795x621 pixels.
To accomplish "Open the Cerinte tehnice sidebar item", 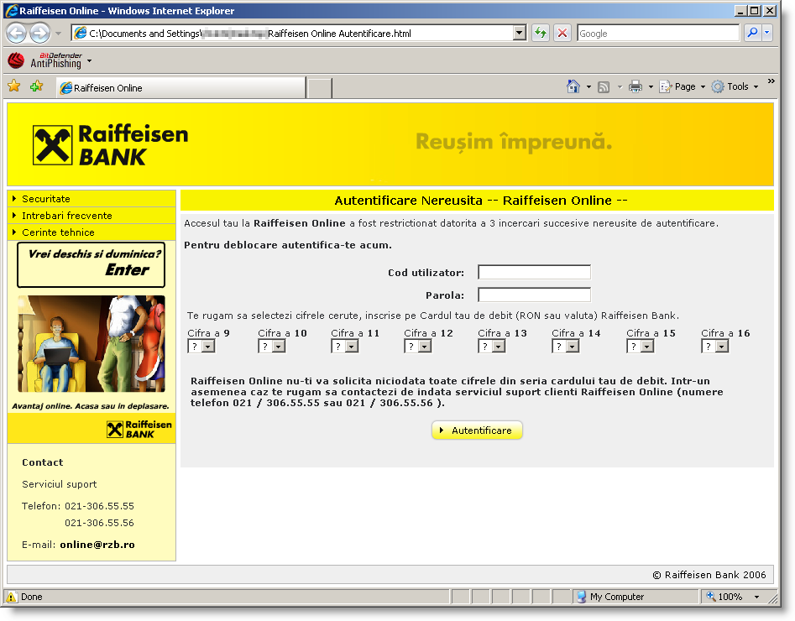I will pyautogui.click(x=92, y=232).
